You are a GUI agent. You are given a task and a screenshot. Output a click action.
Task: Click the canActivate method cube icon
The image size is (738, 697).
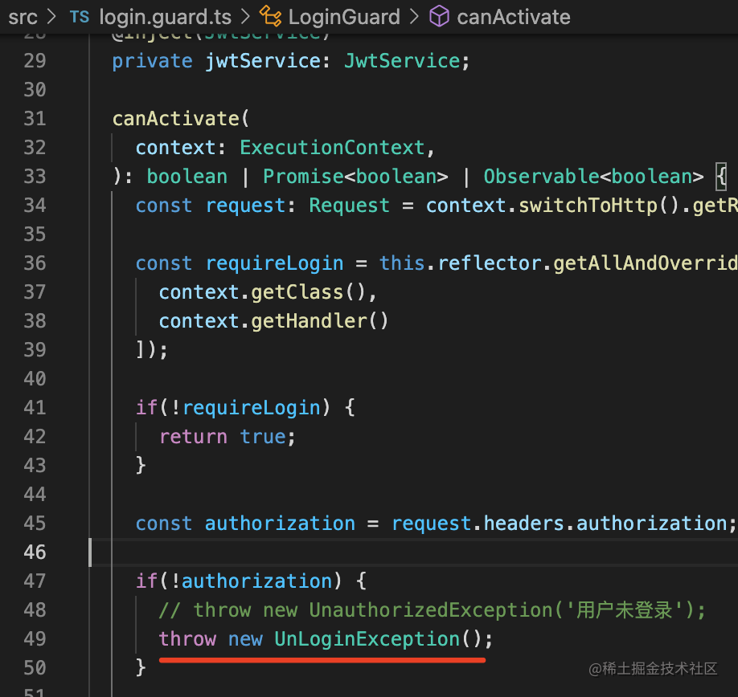click(439, 17)
